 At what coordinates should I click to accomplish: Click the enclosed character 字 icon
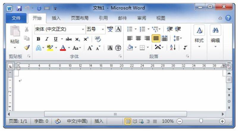[118, 48]
